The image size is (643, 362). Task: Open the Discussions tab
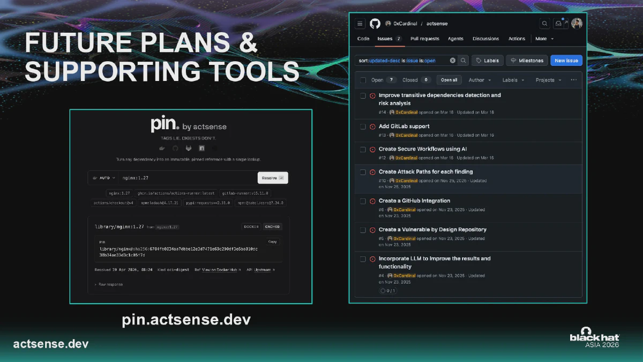[x=486, y=39]
